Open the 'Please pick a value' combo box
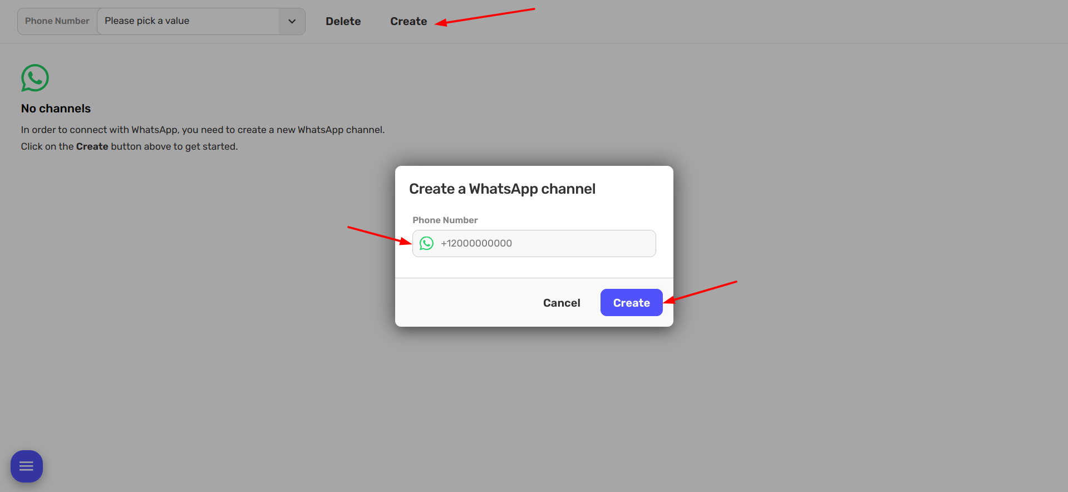 coord(201,21)
